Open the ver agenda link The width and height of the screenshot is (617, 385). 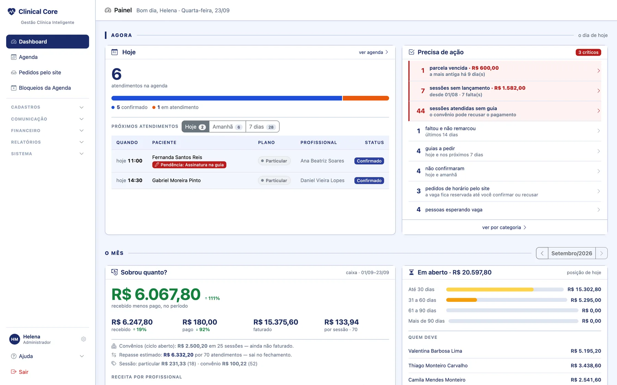(x=374, y=52)
